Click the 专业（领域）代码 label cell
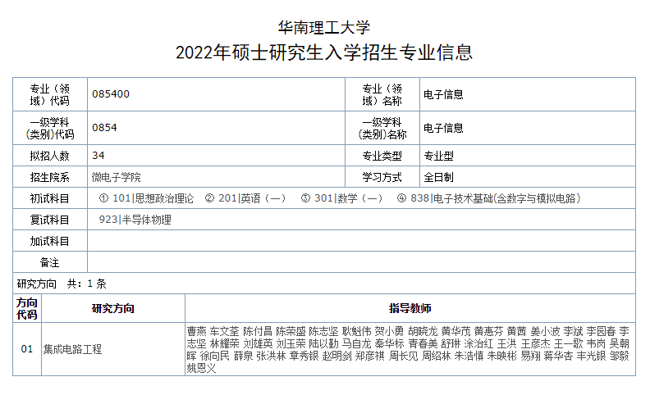650x395 pixels. [x=50, y=94]
